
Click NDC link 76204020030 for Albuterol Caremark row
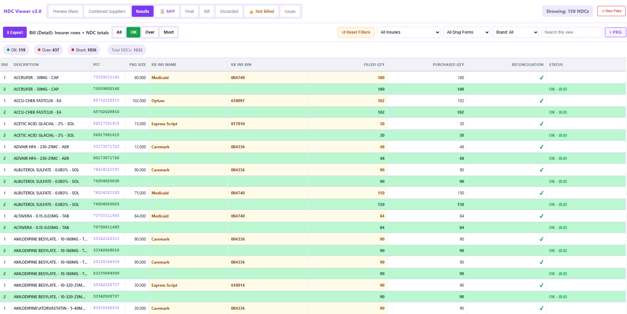[106, 170]
